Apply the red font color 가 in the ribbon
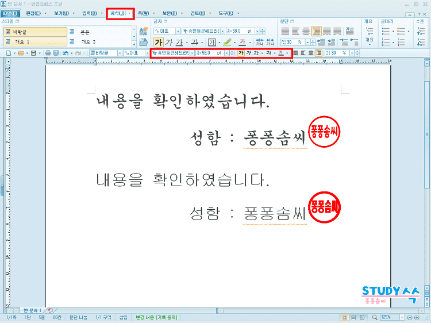 click(243, 43)
